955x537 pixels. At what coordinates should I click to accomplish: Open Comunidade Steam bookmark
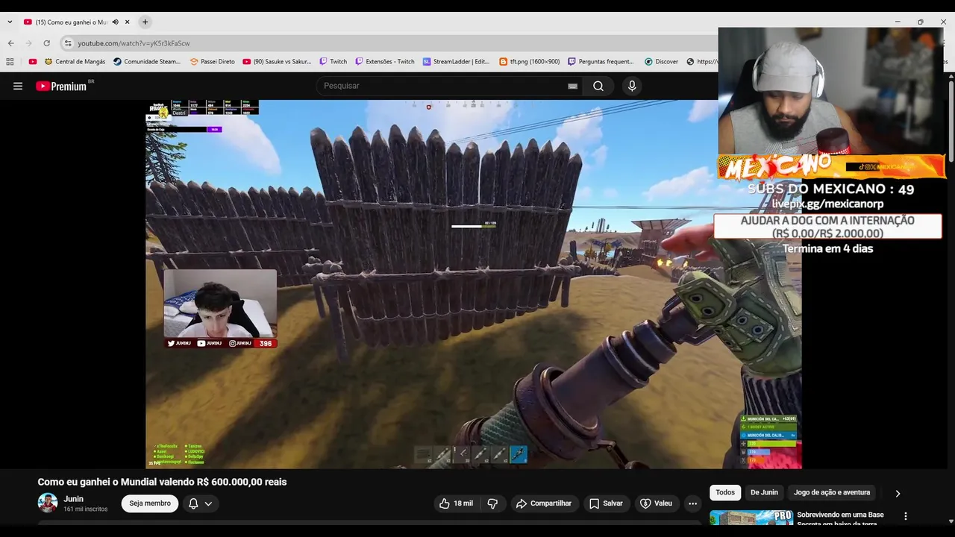click(147, 62)
